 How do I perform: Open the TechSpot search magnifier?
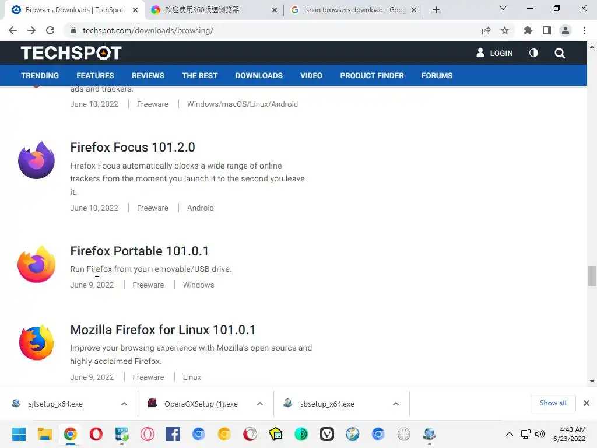click(559, 53)
